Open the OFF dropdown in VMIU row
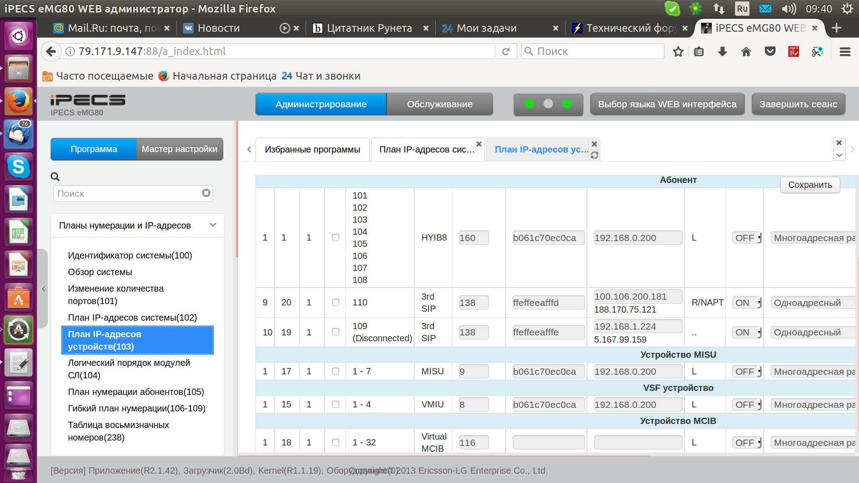The width and height of the screenshot is (859, 483). (x=747, y=405)
